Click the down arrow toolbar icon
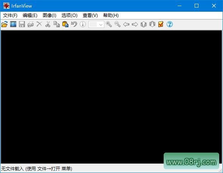223x173 pixels. point(152,24)
